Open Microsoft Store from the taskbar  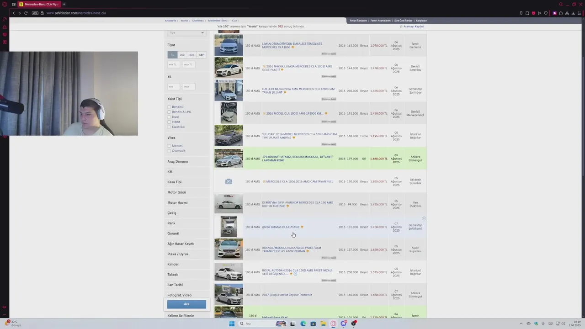(313, 324)
